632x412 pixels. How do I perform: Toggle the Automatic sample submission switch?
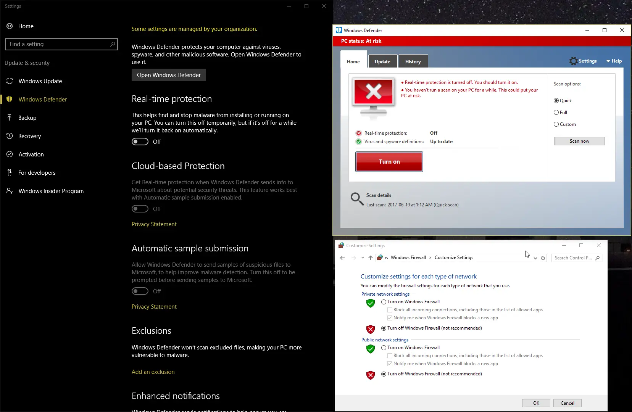(x=140, y=291)
